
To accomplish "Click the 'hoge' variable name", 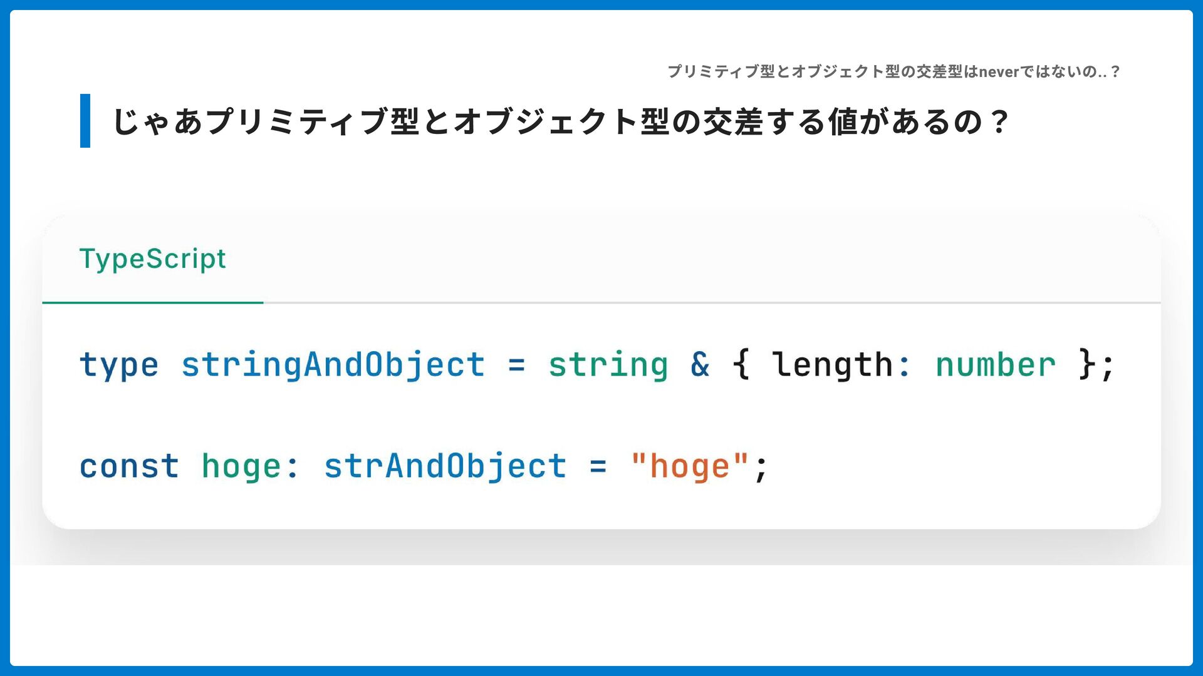I will [x=241, y=466].
